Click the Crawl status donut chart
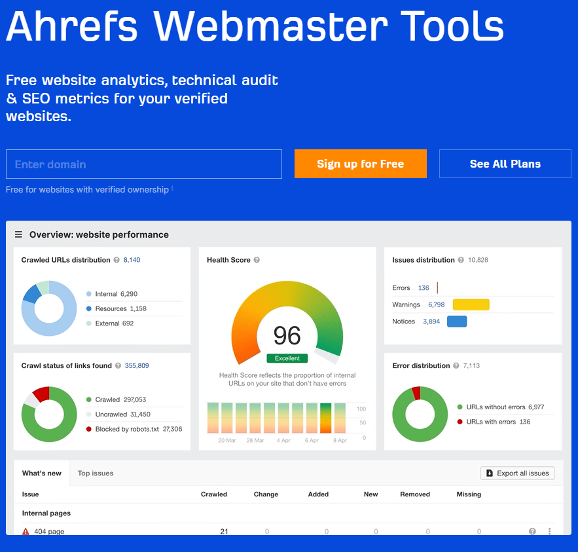The width and height of the screenshot is (578, 552). coord(49,414)
